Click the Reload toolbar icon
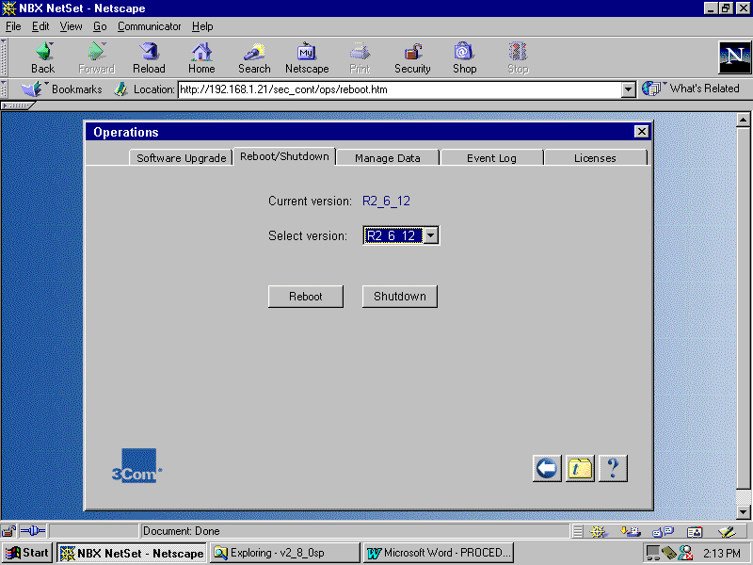The width and height of the screenshot is (753, 565). coord(149,52)
